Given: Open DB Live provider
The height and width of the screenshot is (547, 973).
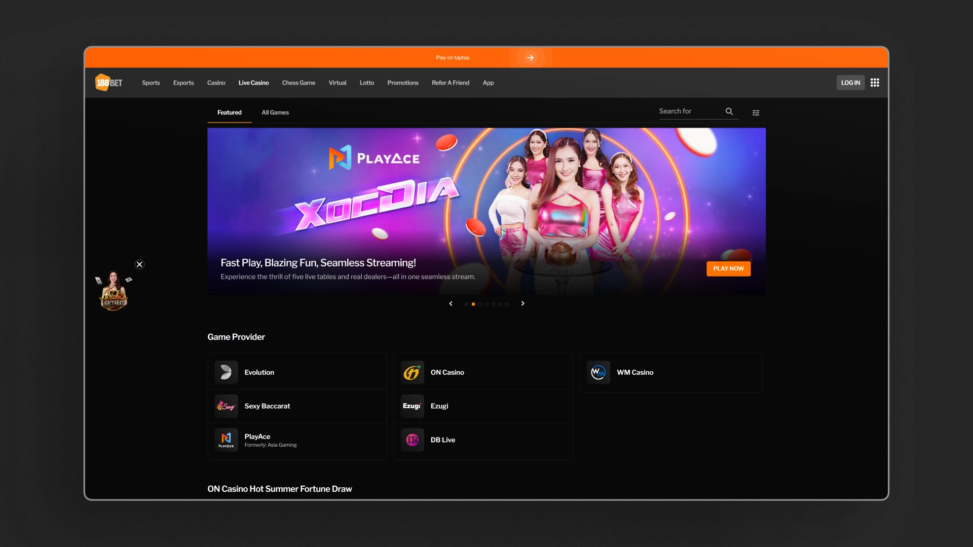Looking at the screenshot, I should (483, 440).
